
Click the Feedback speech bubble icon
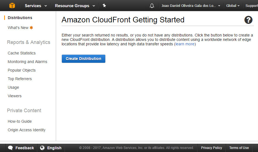(x=10, y=148)
